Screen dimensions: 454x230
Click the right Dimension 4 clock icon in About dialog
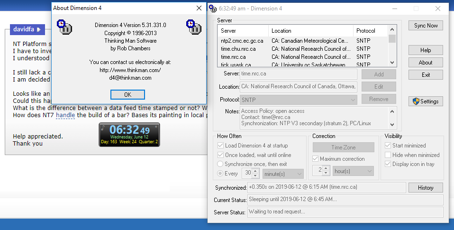(194, 27)
